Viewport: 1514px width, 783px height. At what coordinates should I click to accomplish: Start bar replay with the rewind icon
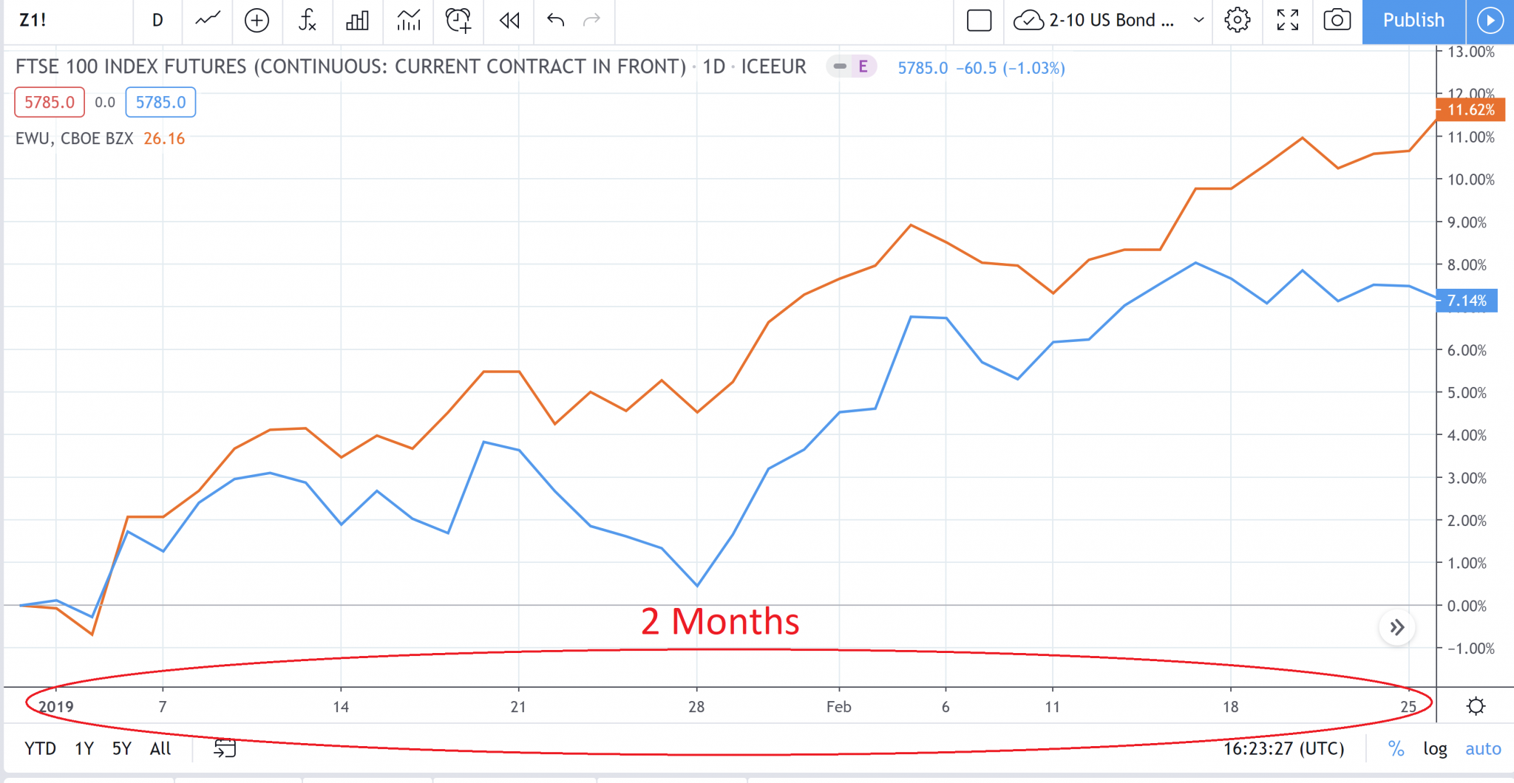point(508,21)
